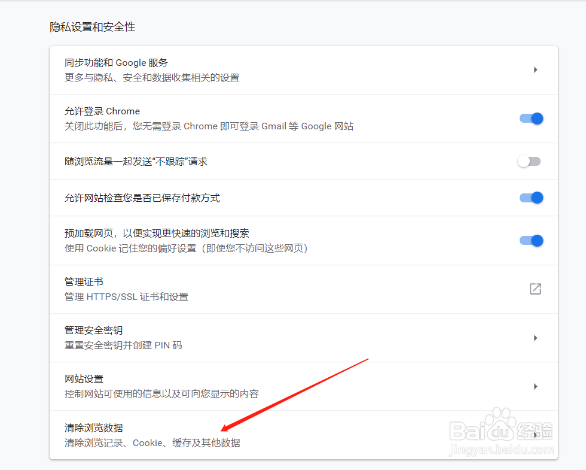Click text 控制网站可使用的信息以及可向您显示的内容
Viewport: 586px width, 470px height.
pos(161,394)
